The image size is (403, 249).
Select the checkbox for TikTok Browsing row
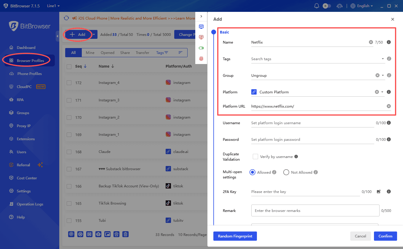(69, 203)
